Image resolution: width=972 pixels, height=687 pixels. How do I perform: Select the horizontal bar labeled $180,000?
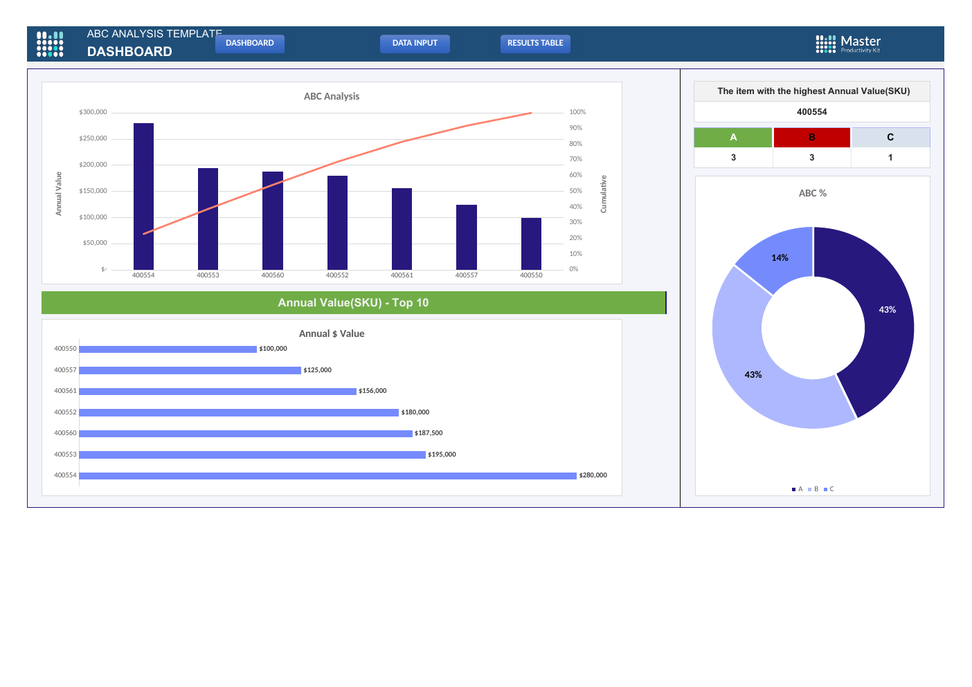coord(239,412)
